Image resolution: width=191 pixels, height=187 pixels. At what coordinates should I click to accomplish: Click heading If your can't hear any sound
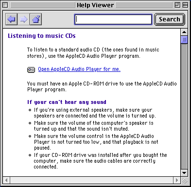(x=67, y=102)
